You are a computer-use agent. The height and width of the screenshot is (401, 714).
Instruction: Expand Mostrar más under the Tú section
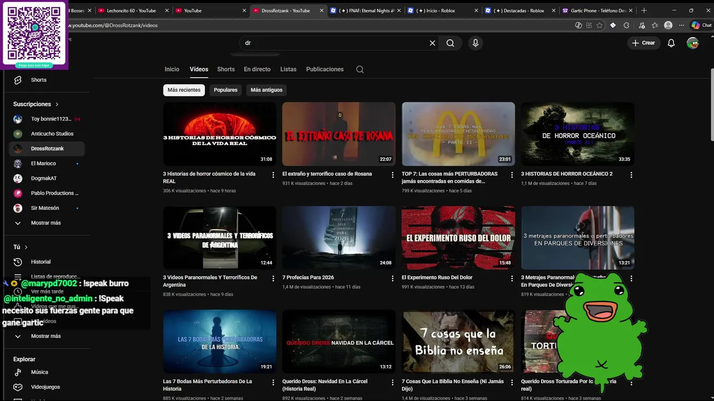coord(47,336)
